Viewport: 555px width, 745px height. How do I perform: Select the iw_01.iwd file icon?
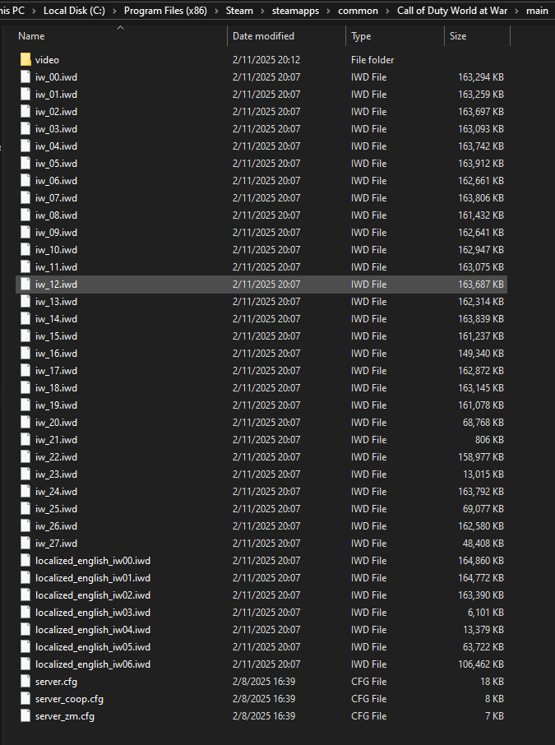point(25,94)
